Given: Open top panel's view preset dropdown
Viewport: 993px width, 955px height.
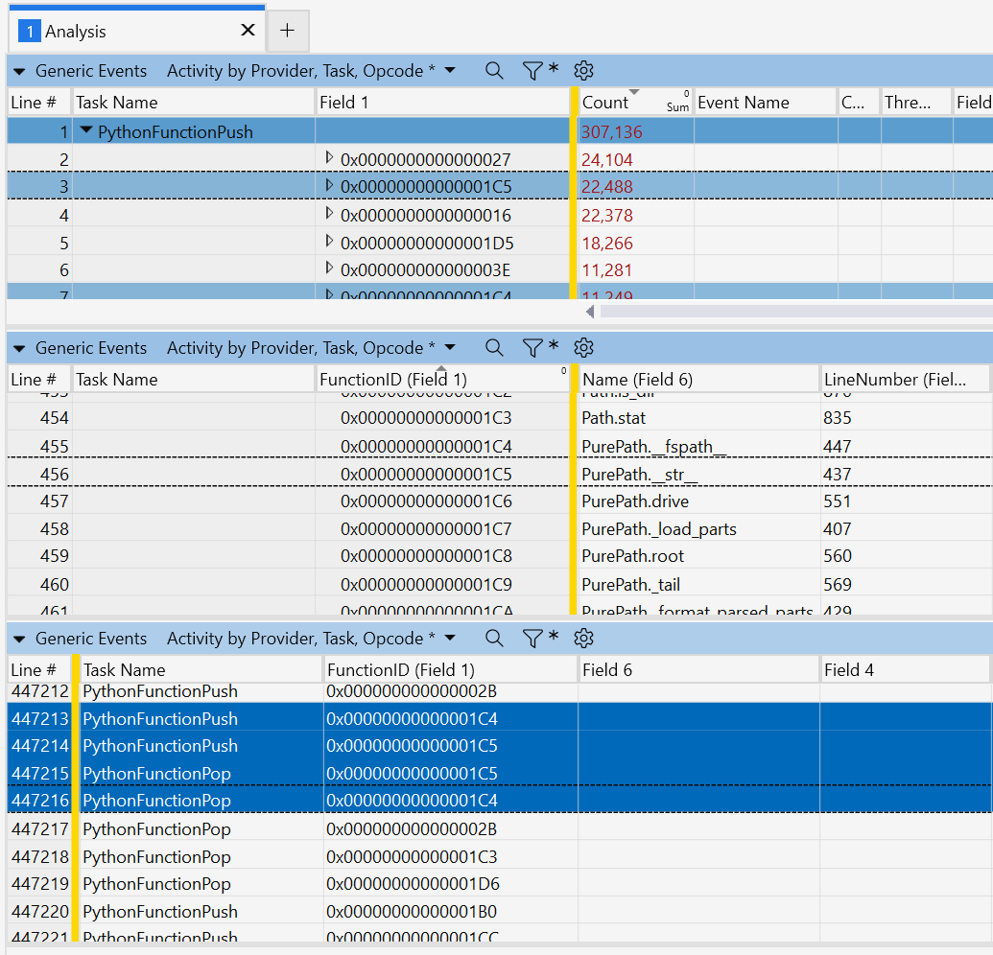Looking at the screenshot, I should coord(450,70).
